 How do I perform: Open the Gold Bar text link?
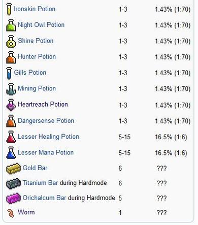point(35,168)
